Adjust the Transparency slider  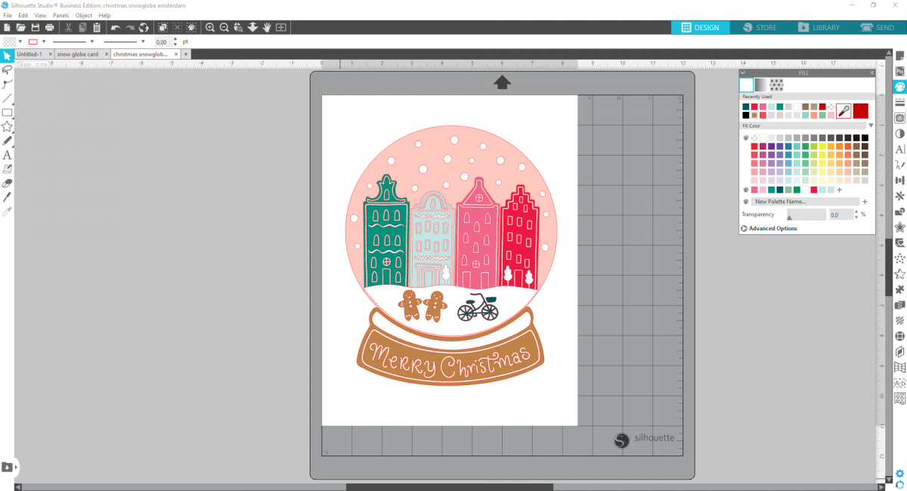[x=806, y=215]
